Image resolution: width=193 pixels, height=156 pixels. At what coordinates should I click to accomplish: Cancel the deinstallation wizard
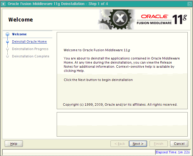pos(179,144)
